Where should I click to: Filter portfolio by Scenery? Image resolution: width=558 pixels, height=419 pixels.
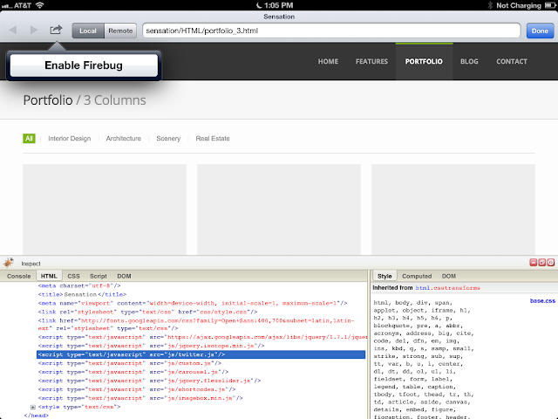(x=168, y=139)
